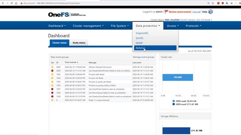Click severity icon for isi_audit_cee failed event
Viewport: 241px width, 135px height.
tap(52, 82)
